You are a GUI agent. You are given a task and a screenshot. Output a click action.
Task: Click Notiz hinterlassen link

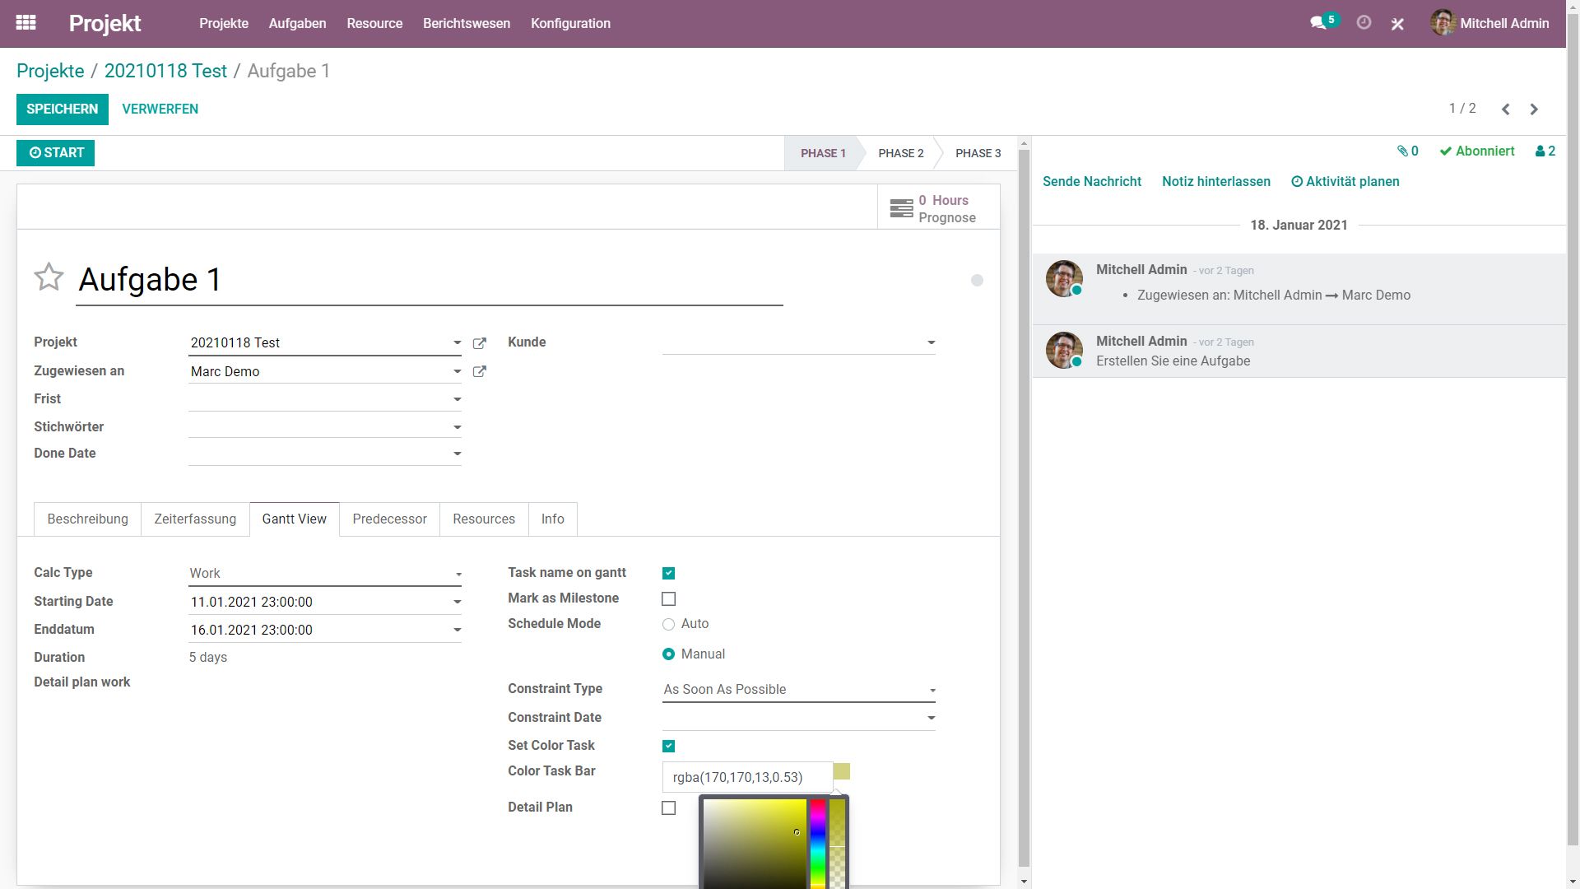click(1215, 182)
